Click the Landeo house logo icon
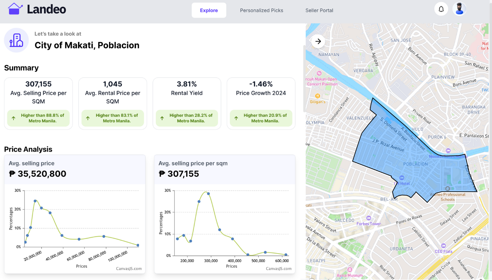The image size is (492, 280). (15, 8)
